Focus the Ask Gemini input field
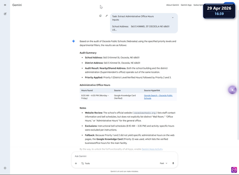 (x=124, y=156)
